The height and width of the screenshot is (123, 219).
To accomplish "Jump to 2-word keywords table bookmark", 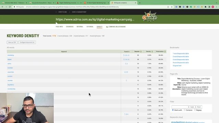I will 181,57.
